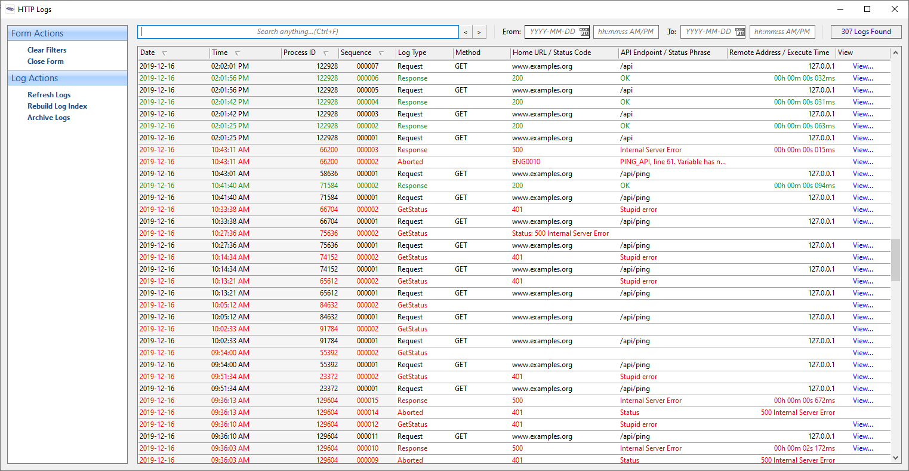Click the 307 Logs Found button

click(865, 32)
